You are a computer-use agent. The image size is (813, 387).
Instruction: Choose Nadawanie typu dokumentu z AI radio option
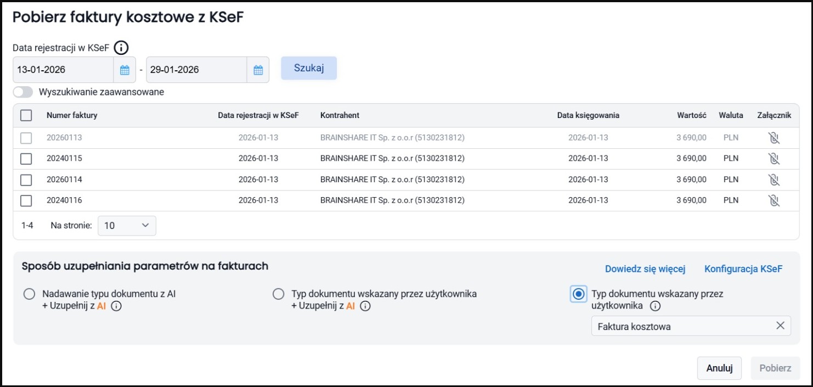pyautogui.click(x=30, y=294)
